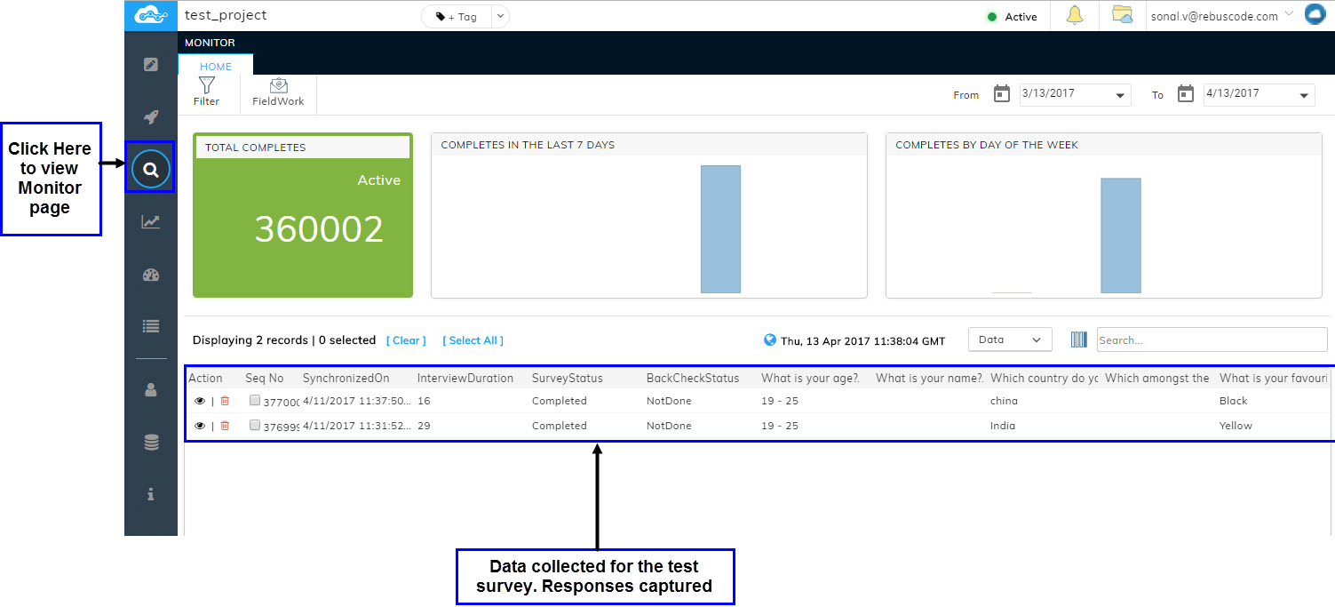This screenshot has height=607, width=1335.
Task: Open the To date calendar icon
Action: coord(1186,94)
